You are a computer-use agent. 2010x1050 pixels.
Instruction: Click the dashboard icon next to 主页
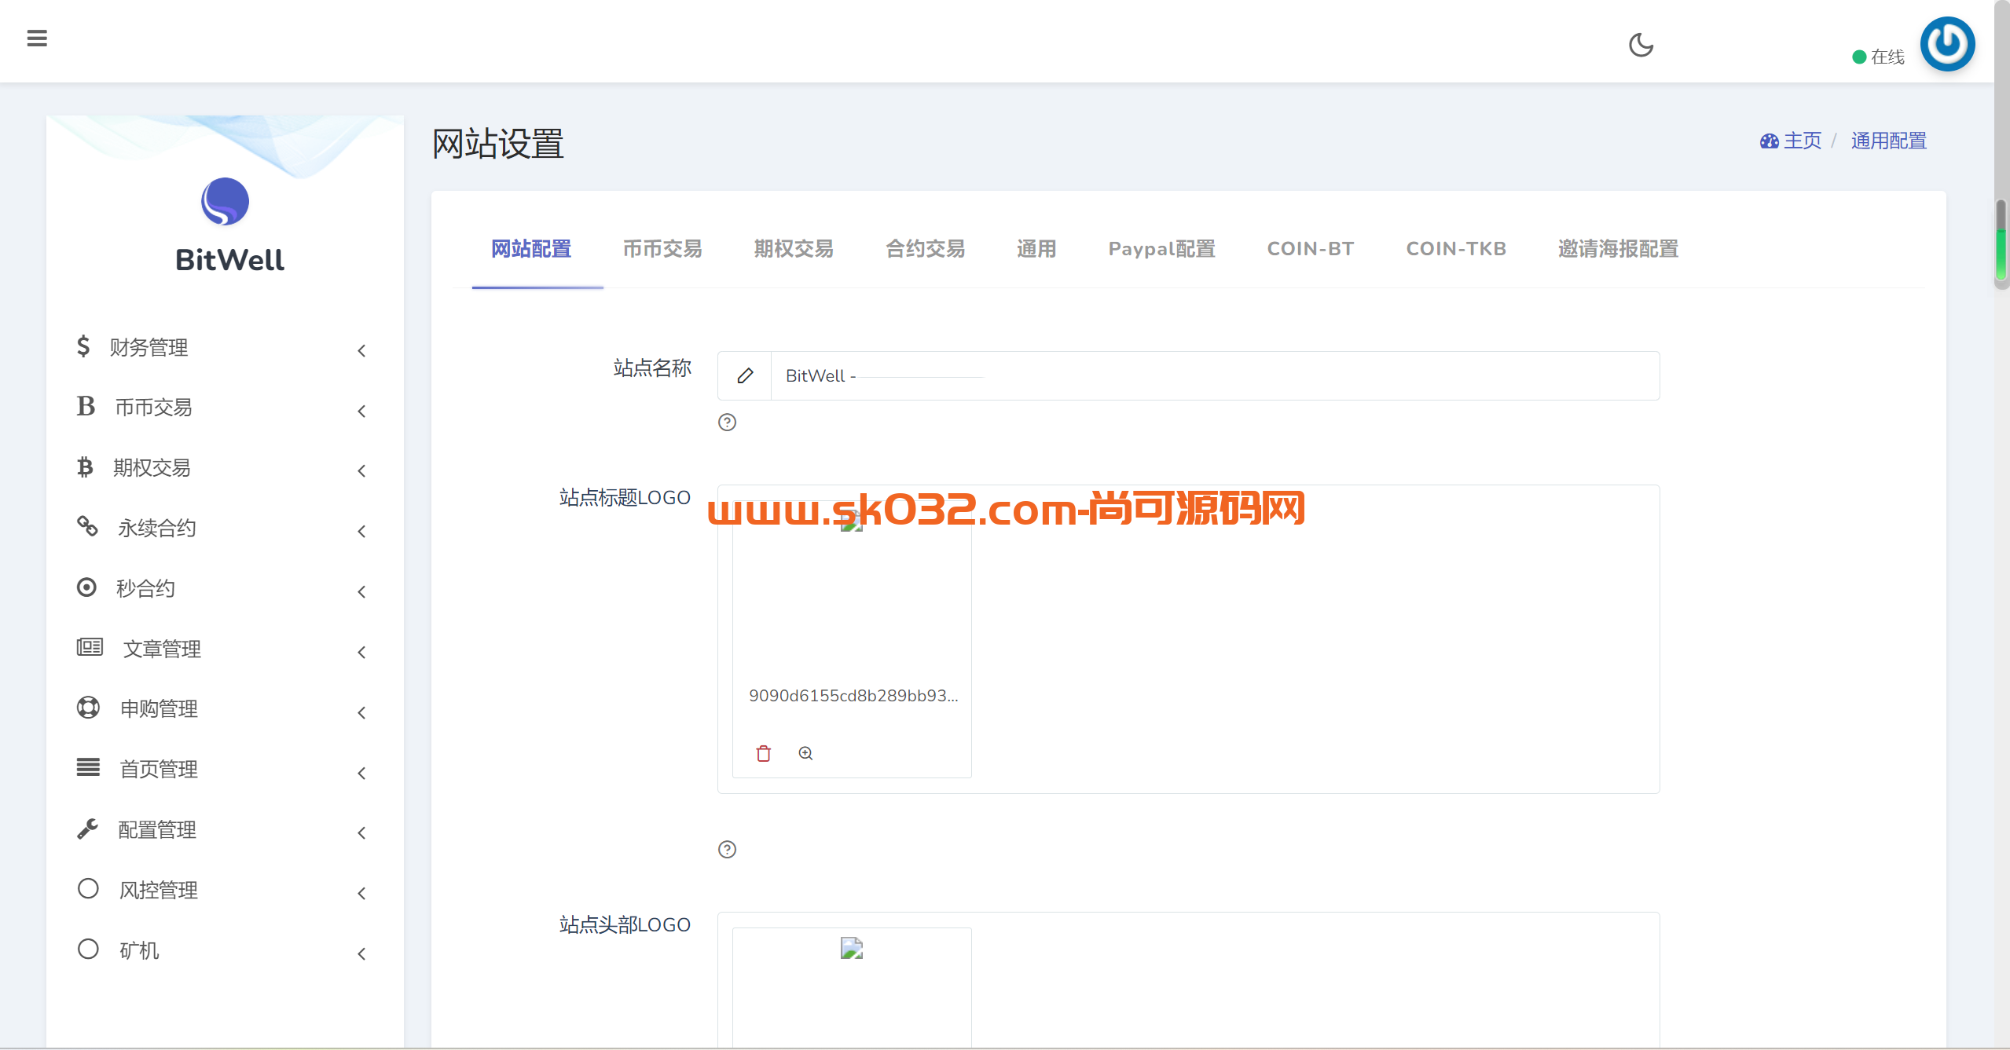[x=1769, y=141]
